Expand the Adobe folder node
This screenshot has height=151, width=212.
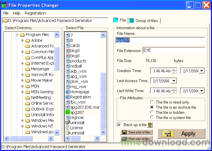(x=23, y=40)
